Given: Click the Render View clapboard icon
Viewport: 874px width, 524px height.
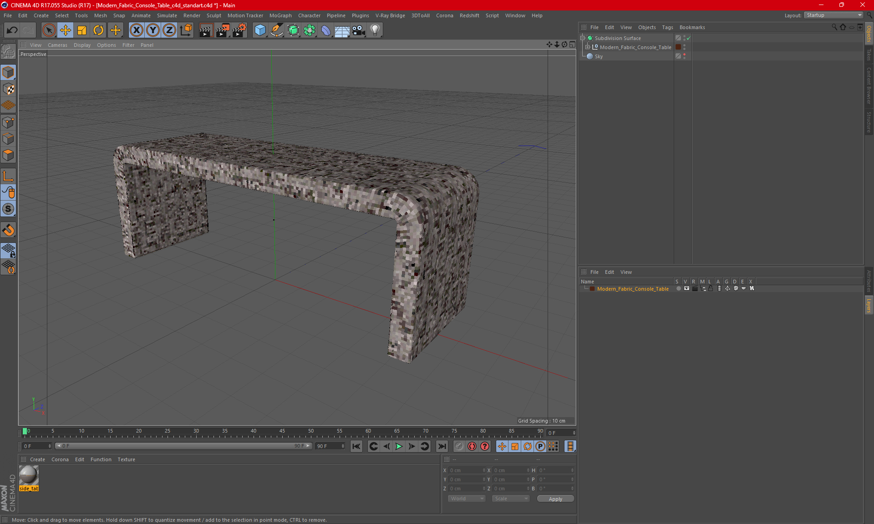Looking at the screenshot, I should (x=205, y=30).
